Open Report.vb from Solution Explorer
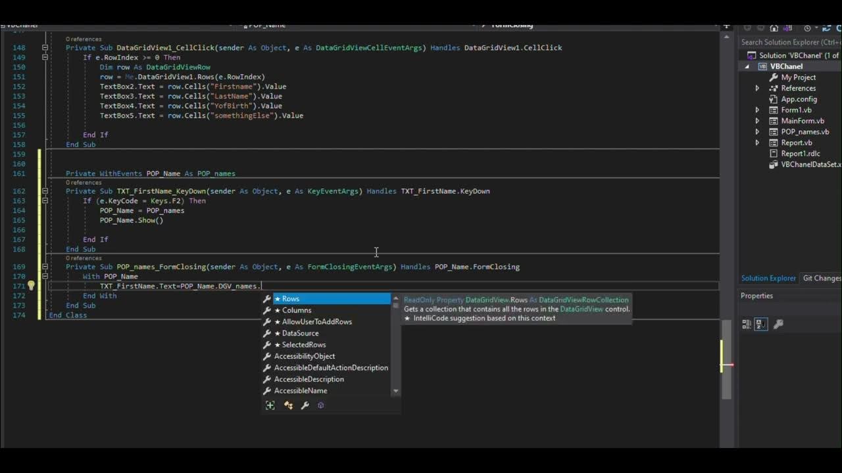842x473 pixels. [x=797, y=143]
